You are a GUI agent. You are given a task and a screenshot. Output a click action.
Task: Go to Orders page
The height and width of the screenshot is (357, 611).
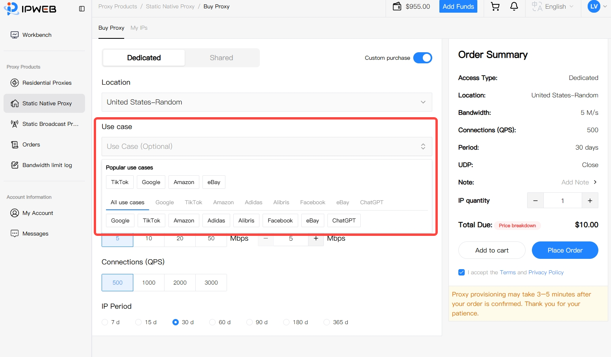click(44, 144)
